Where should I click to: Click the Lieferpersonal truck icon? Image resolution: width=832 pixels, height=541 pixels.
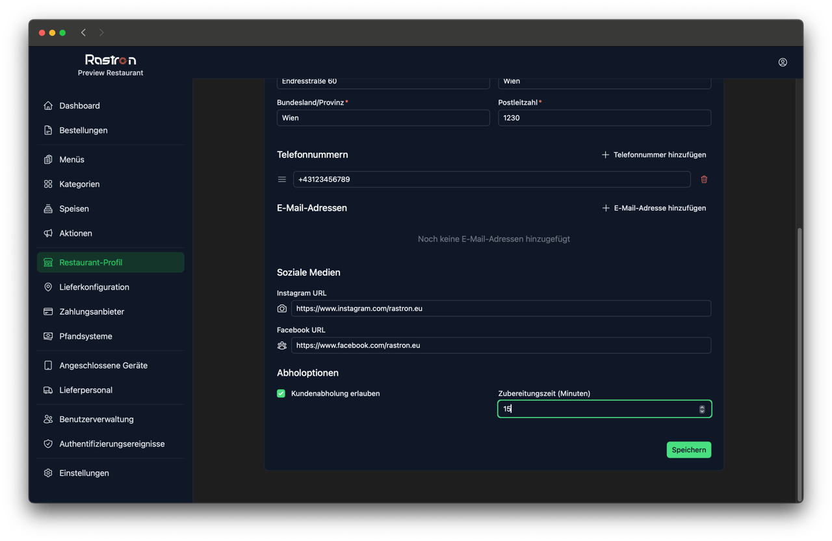click(x=48, y=390)
